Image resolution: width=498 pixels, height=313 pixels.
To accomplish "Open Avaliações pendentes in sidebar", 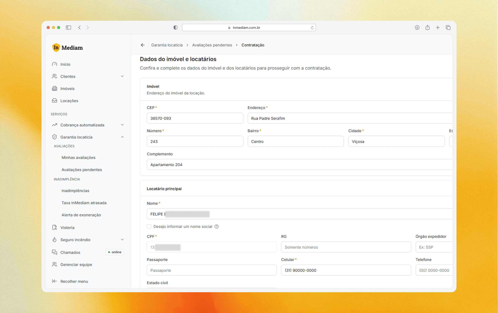I will (x=82, y=170).
